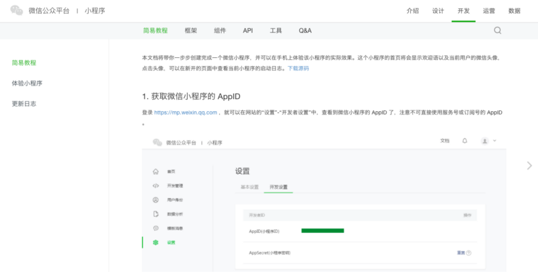538x272 pixels.
Task: Select the 开发设置 tab in the embedded screenshot
Action: tap(278, 186)
